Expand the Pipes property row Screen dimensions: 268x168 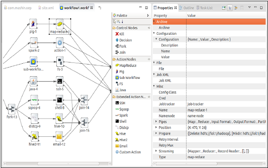(x=156, y=122)
